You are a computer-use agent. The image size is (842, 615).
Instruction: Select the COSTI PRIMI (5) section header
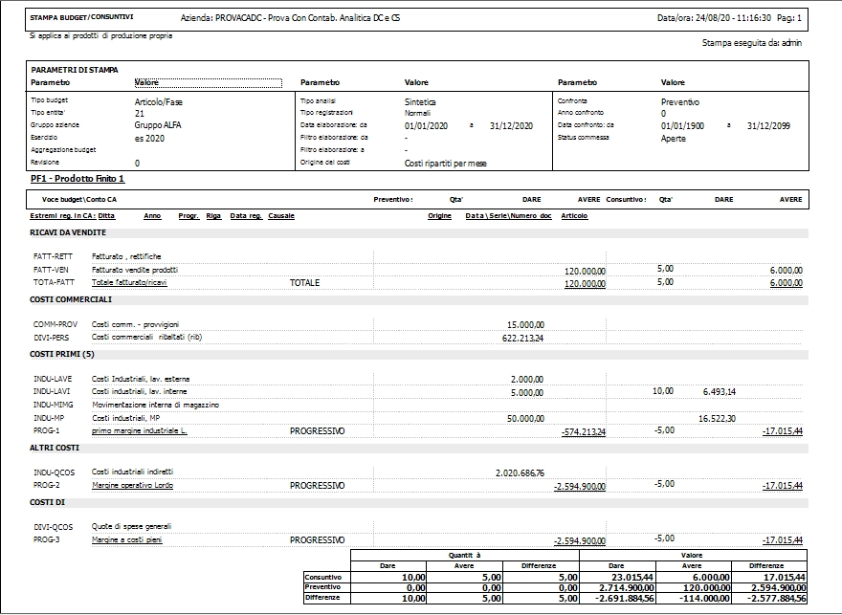[63, 355]
